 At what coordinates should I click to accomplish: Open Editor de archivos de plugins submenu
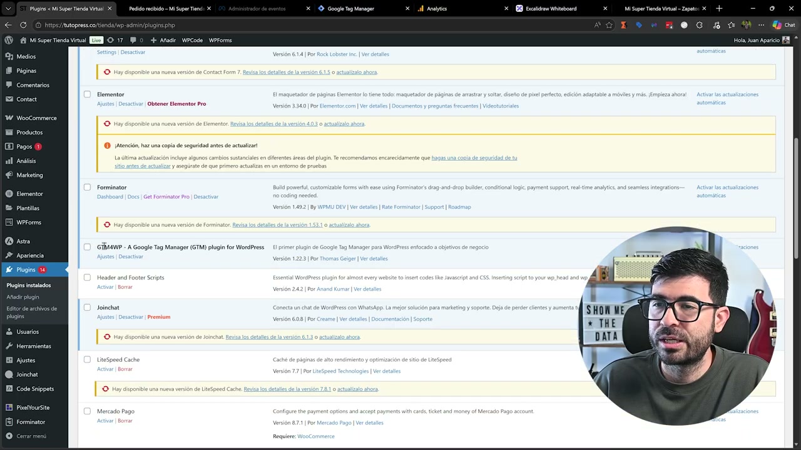click(x=32, y=312)
